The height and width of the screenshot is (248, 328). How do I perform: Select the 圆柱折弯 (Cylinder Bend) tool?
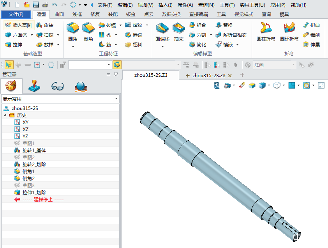pyautogui.click(x=266, y=32)
